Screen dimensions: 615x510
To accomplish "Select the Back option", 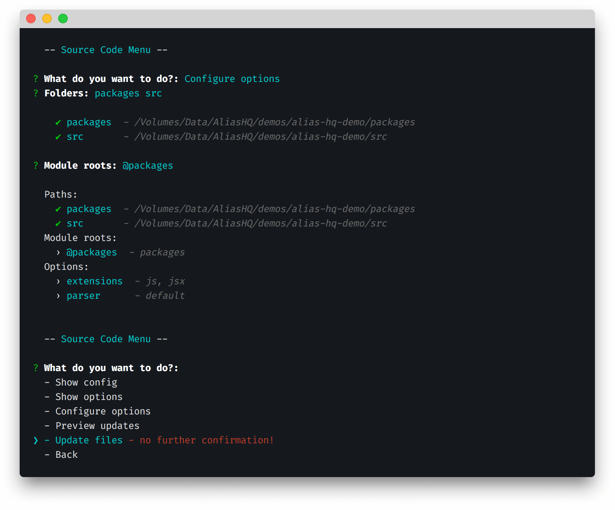I will tap(67, 455).
